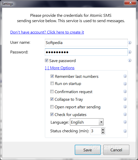The image size is (138, 160).
Task: Click info icon for Open report after sending
Action: coord(125,107)
